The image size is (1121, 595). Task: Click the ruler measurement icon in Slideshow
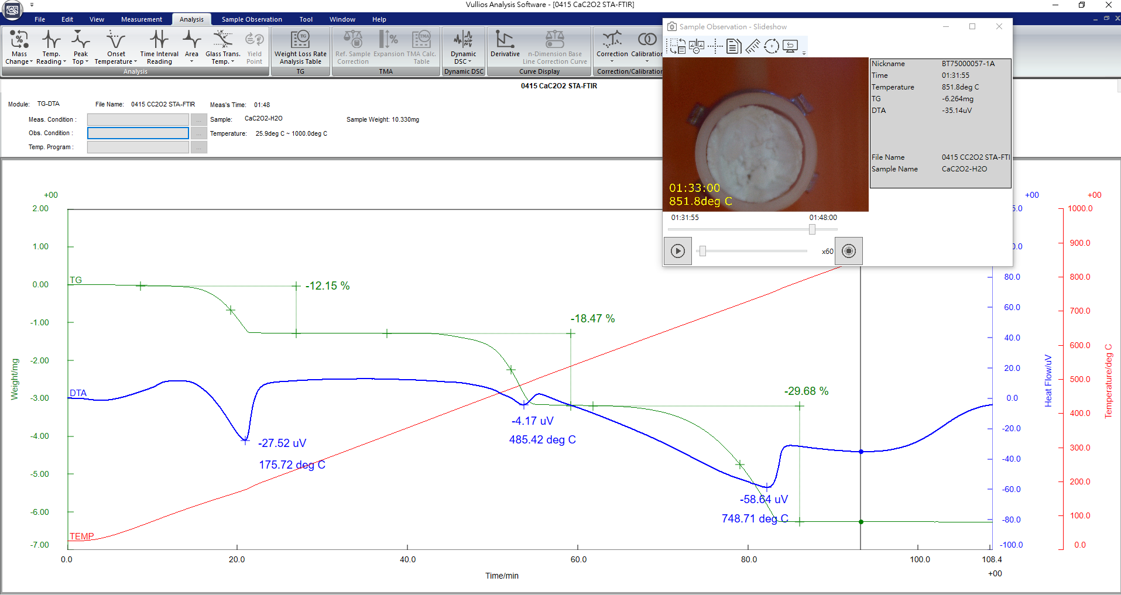click(753, 46)
